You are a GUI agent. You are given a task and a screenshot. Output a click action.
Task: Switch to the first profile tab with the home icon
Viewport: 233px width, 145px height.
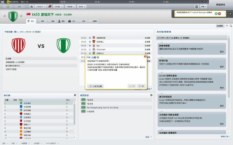(31, 21)
